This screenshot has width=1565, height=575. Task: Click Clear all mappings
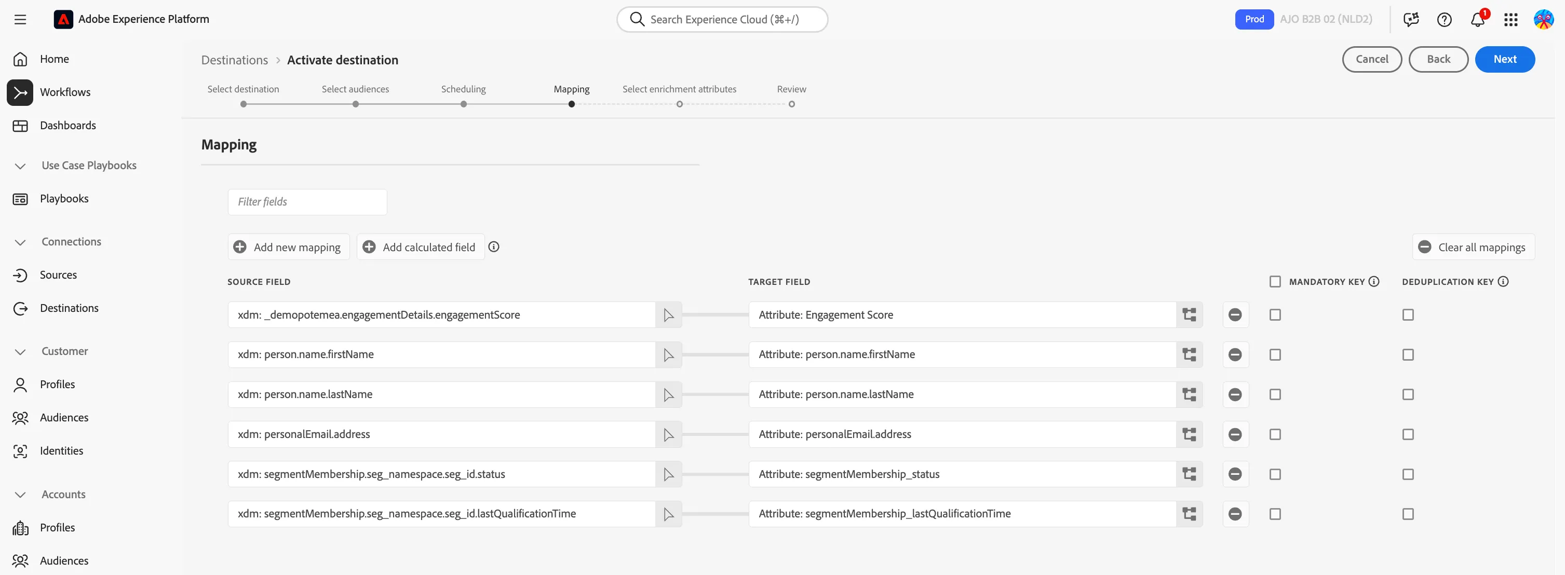coord(1473,247)
